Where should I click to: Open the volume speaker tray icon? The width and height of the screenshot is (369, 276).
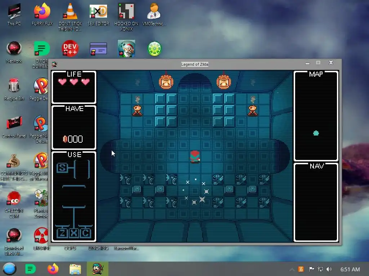[329, 269]
